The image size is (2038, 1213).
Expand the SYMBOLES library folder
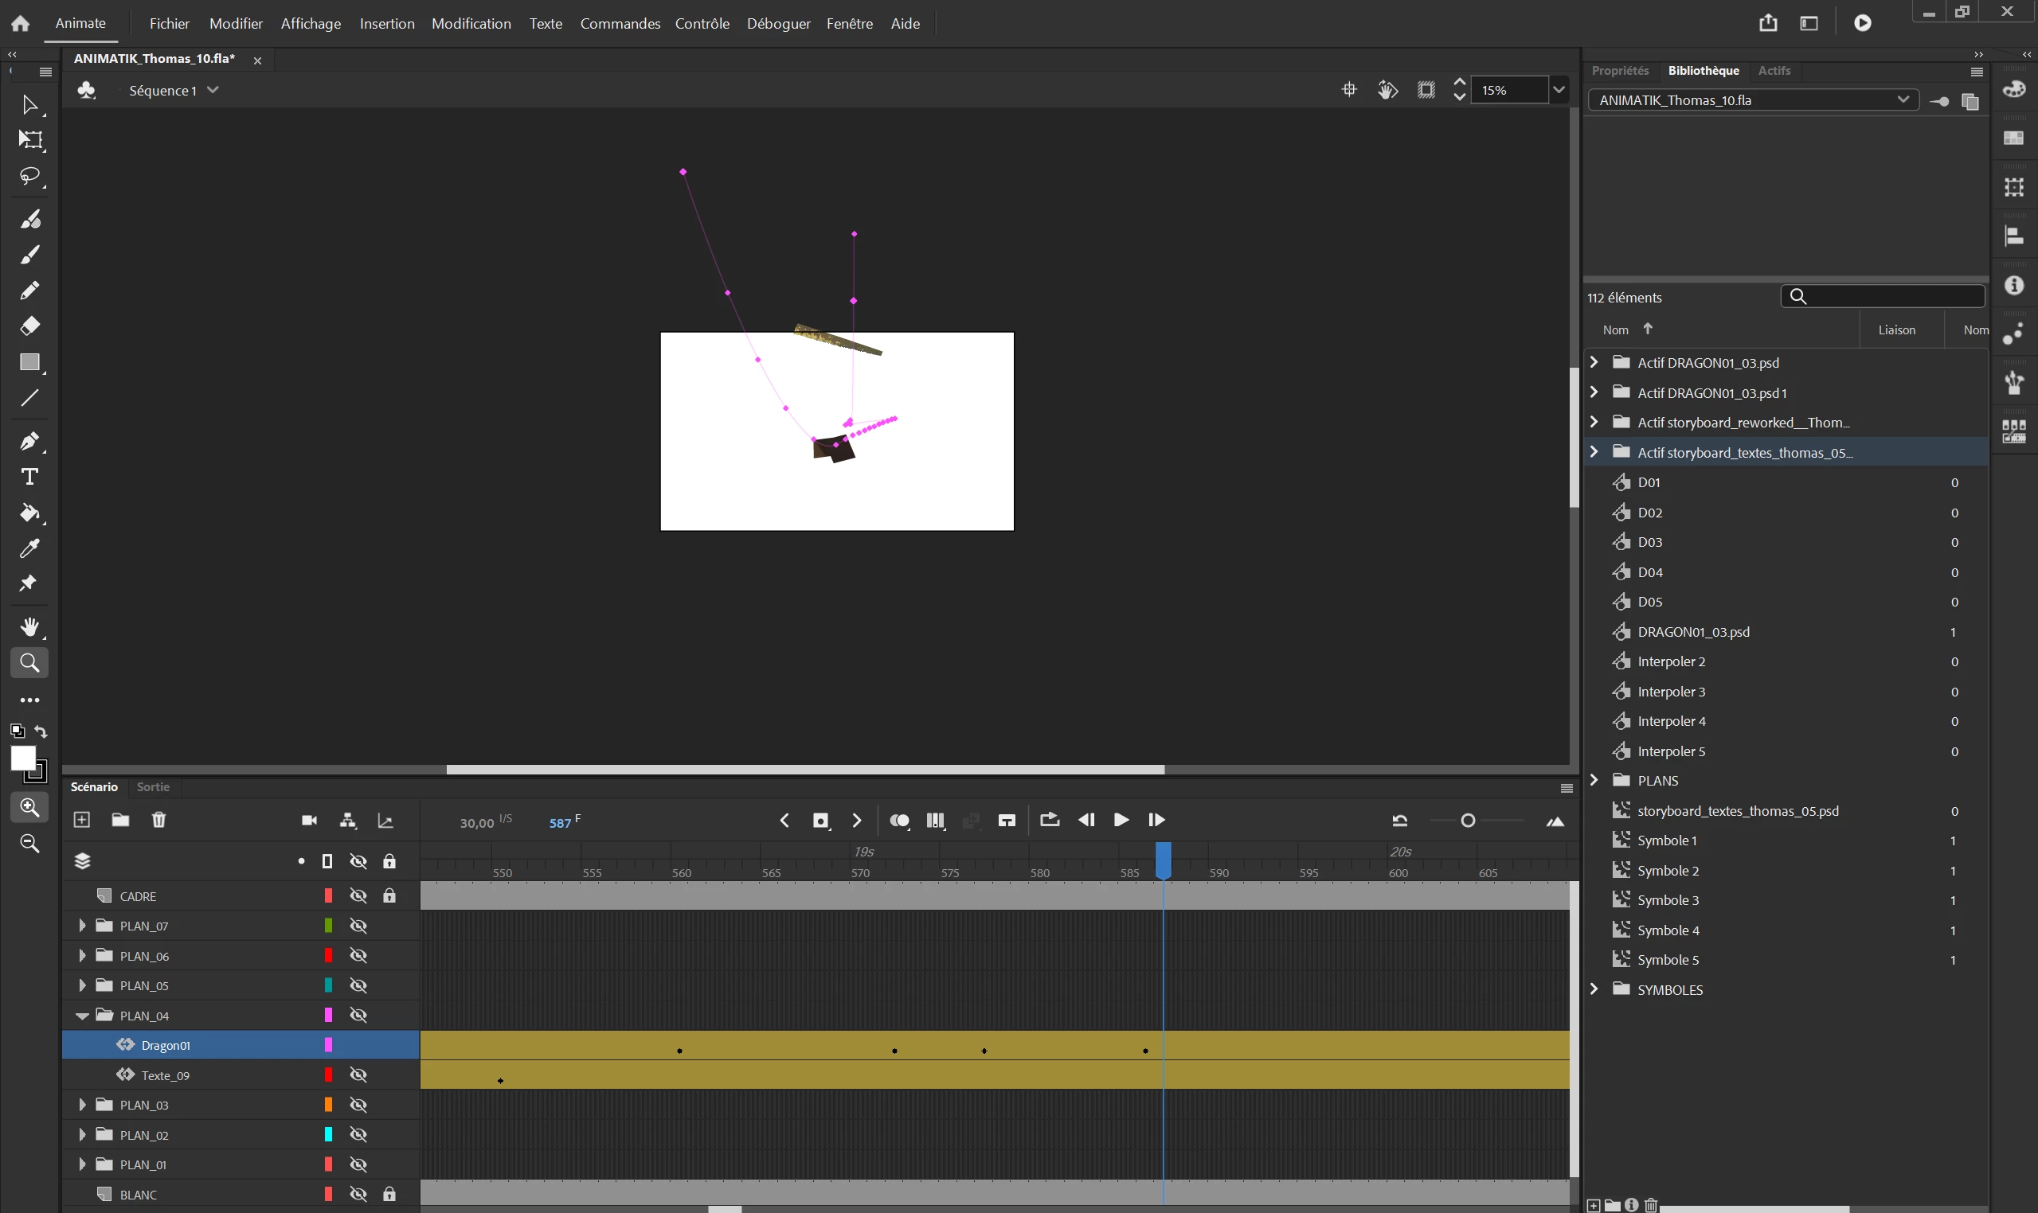1593,990
